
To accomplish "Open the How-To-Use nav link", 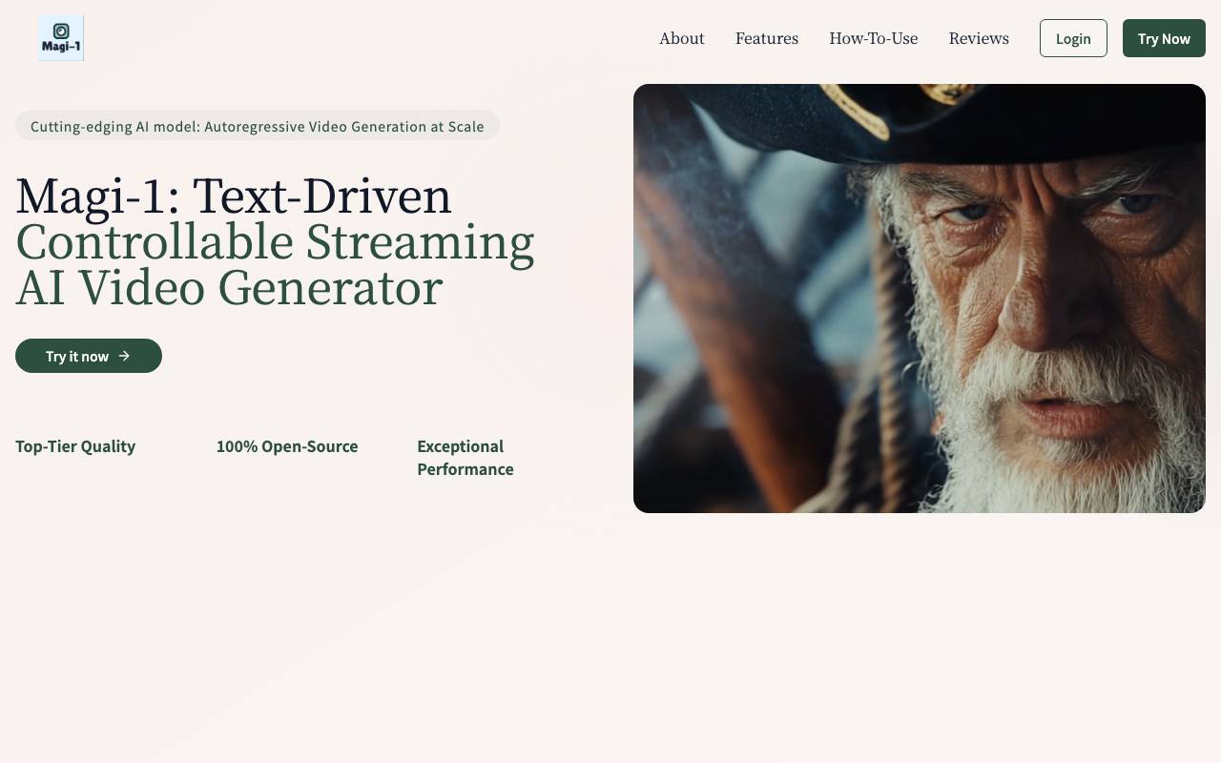I will [874, 38].
